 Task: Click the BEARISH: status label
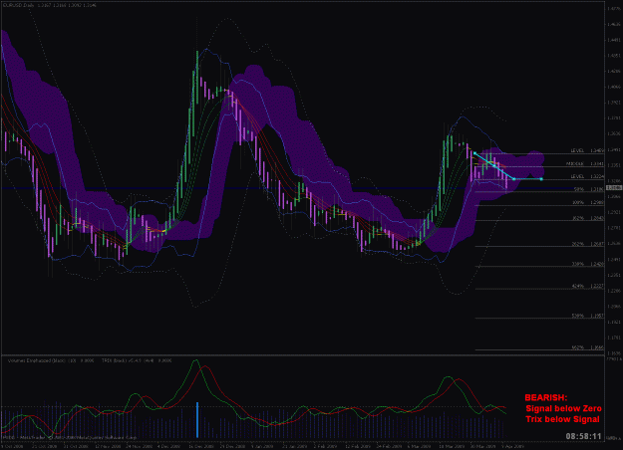point(546,397)
